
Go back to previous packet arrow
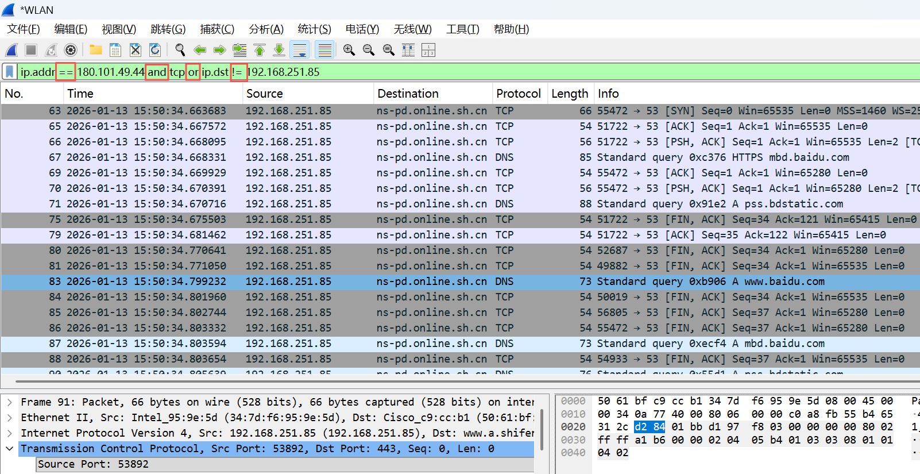(x=200, y=50)
